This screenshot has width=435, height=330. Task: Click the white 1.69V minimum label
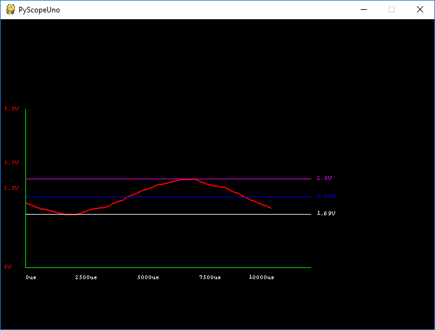[x=326, y=213]
